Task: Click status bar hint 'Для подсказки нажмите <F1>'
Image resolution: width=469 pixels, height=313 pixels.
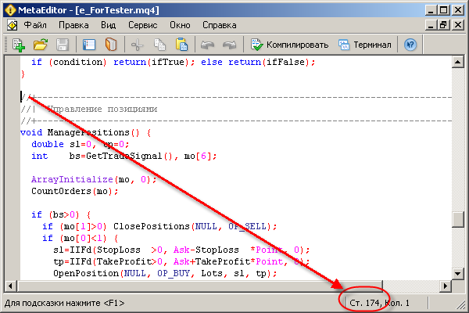Action: point(64,303)
